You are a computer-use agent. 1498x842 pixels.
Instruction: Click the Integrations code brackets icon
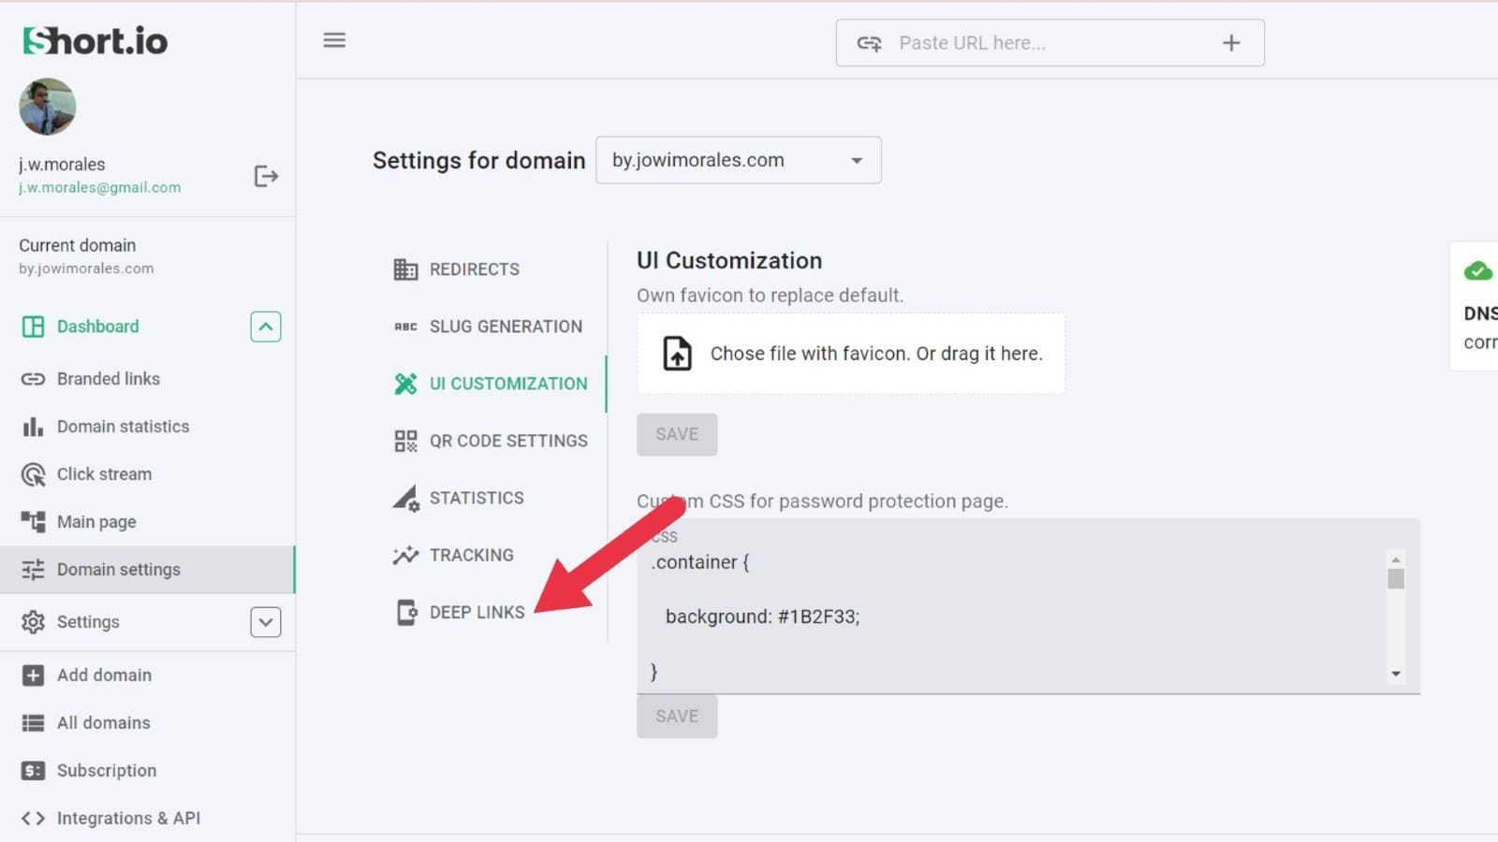pos(33,819)
